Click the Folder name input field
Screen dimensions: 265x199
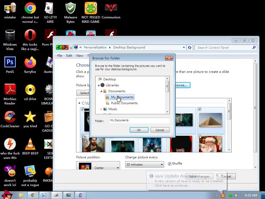pyautogui.click(x=139, y=120)
